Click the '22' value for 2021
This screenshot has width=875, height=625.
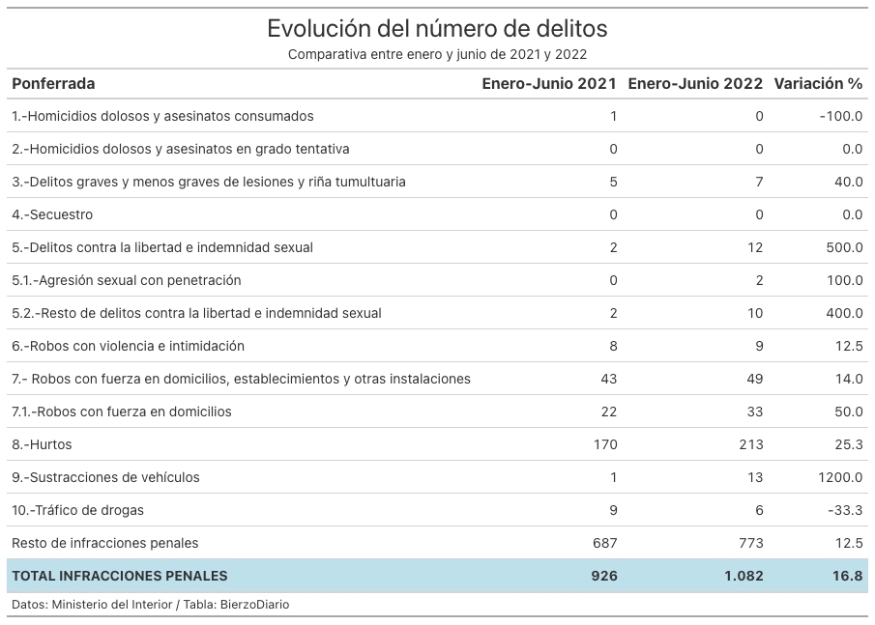(x=609, y=412)
